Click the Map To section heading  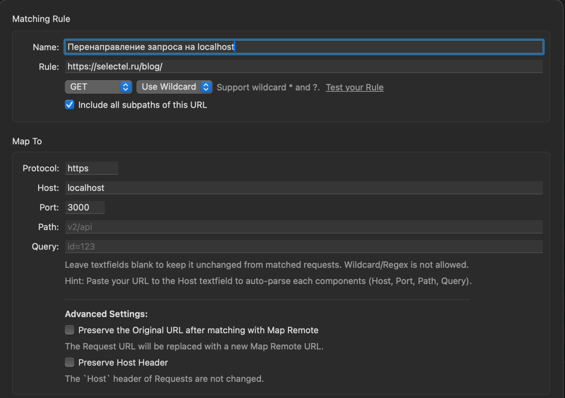click(27, 141)
